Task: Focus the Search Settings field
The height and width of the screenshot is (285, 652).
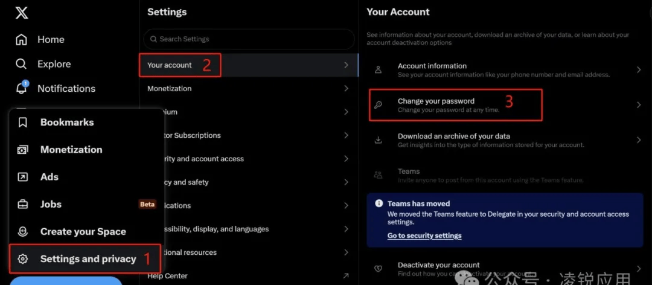Action: 249,39
